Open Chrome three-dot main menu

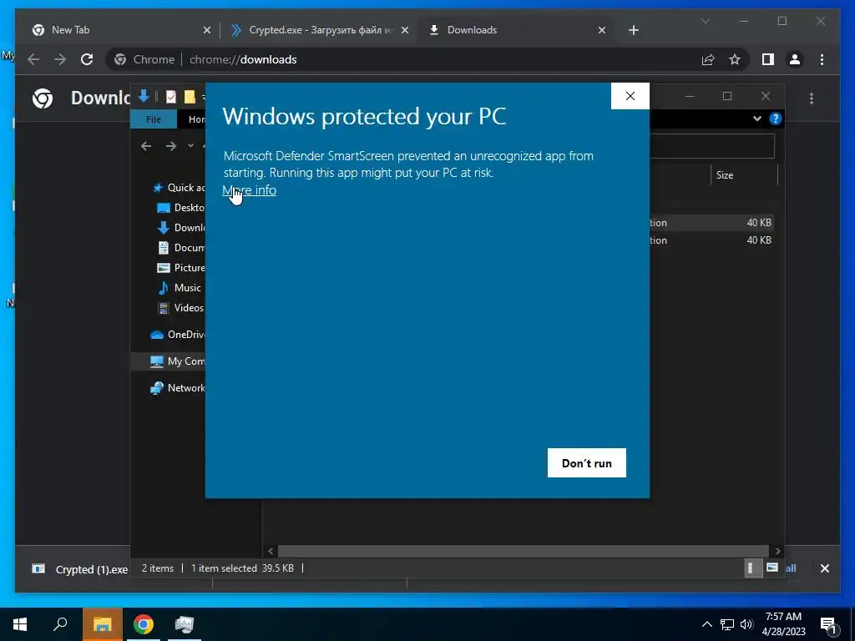[822, 59]
